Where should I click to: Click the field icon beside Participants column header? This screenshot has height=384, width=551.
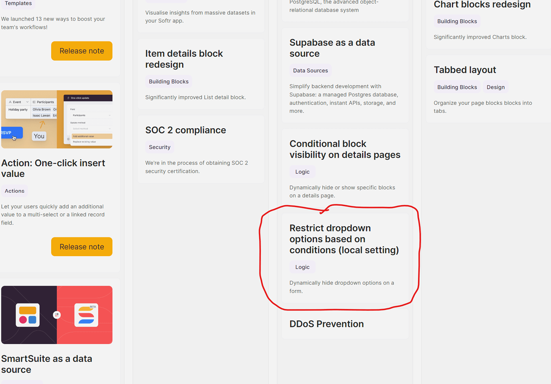tap(34, 102)
